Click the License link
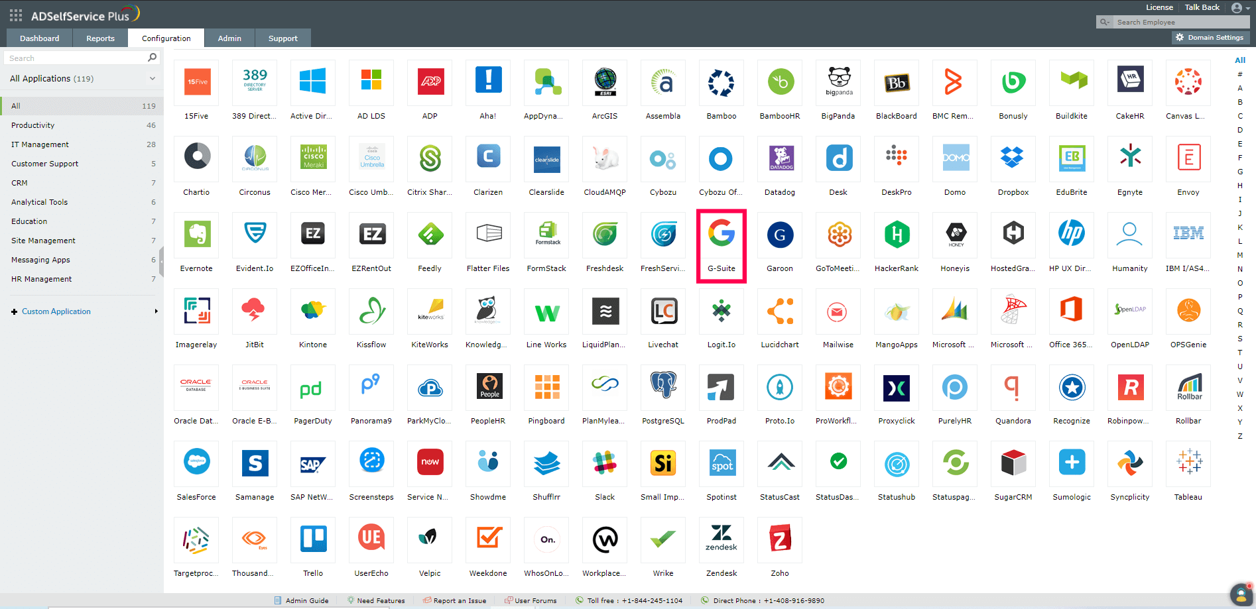Image resolution: width=1256 pixels, height=609 pixels. [x=1159, y=7]
